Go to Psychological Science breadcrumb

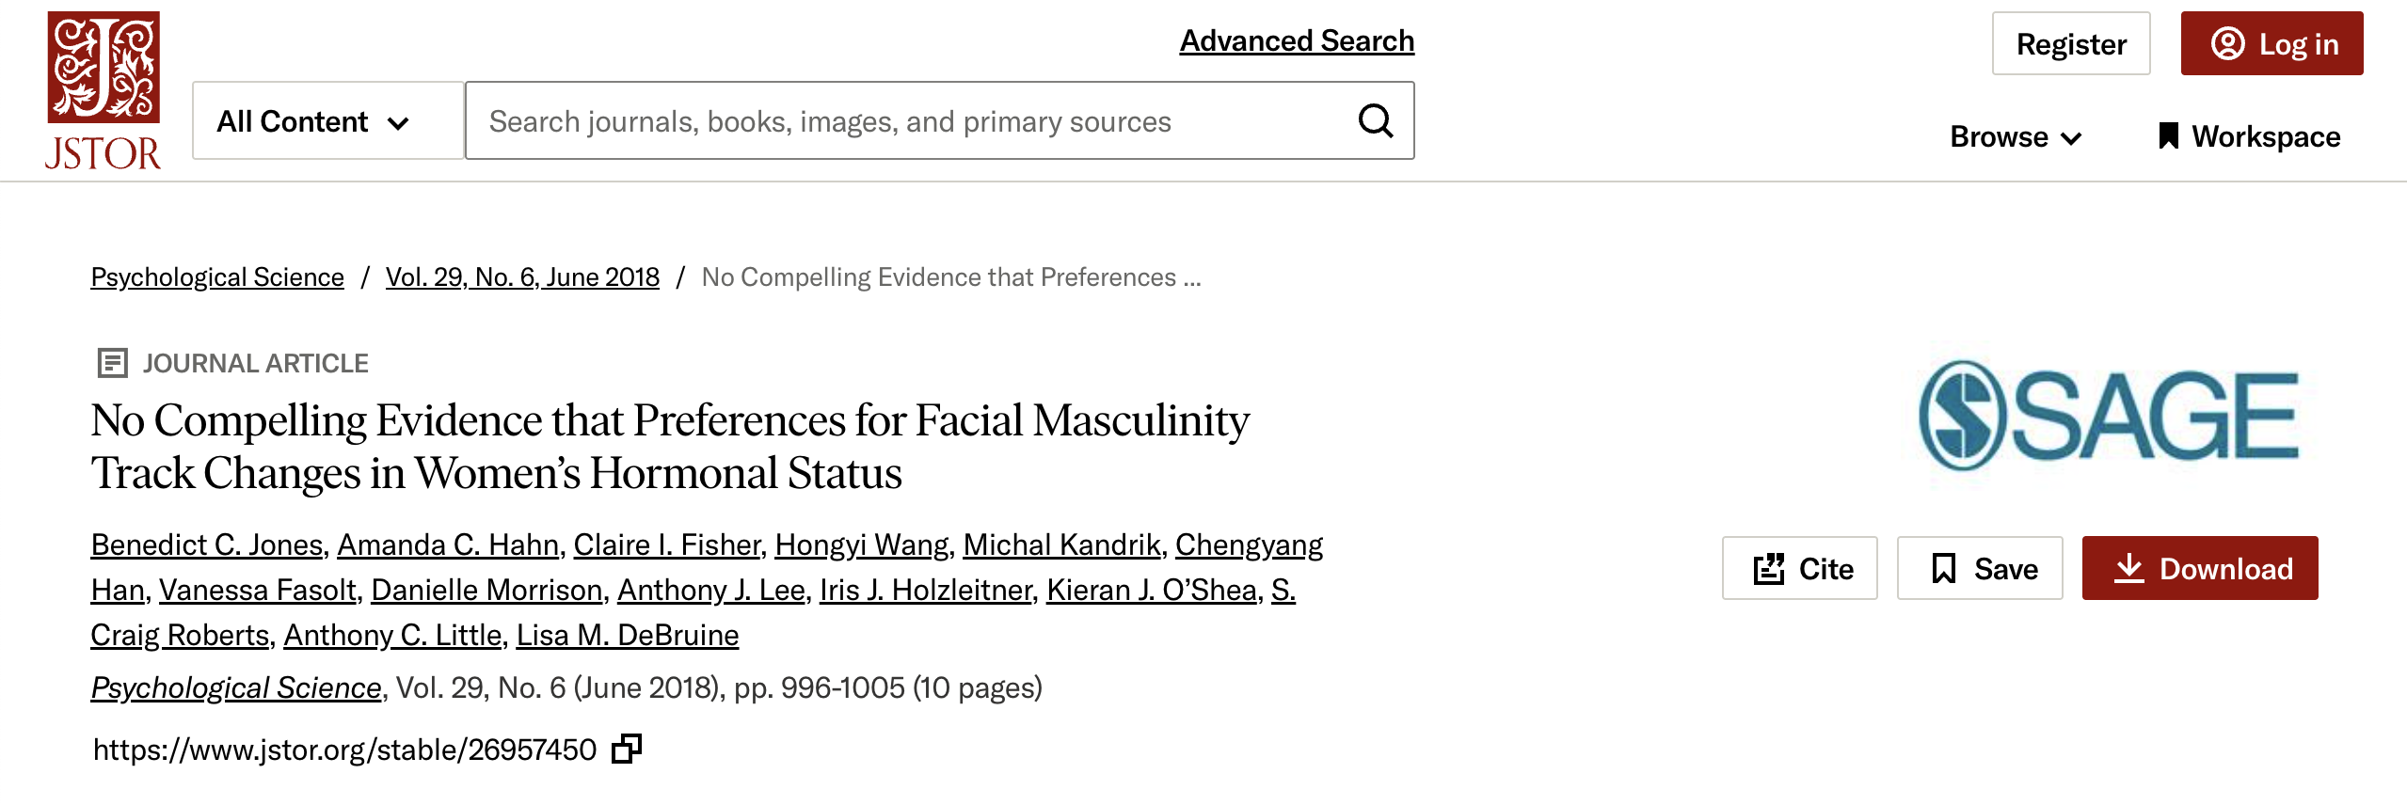217,277
